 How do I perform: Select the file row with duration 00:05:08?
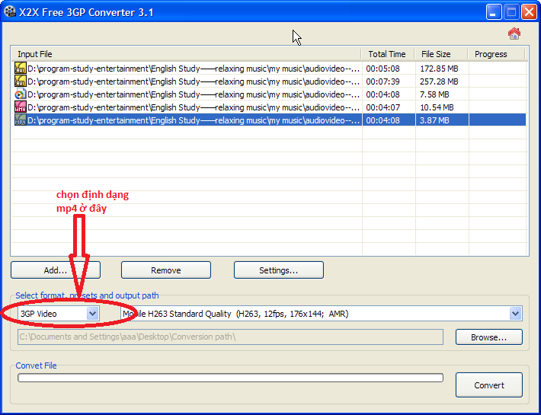[x=269, y=69]
